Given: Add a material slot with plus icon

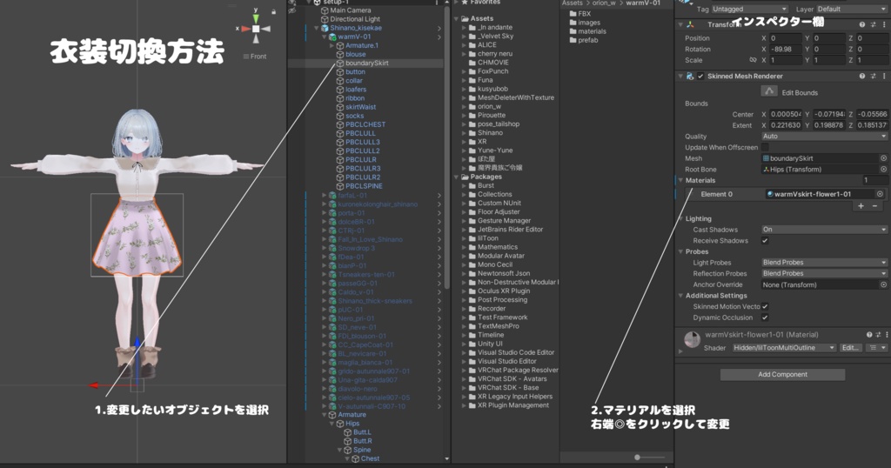Looking at the screenshot, I should pos(861,205).
